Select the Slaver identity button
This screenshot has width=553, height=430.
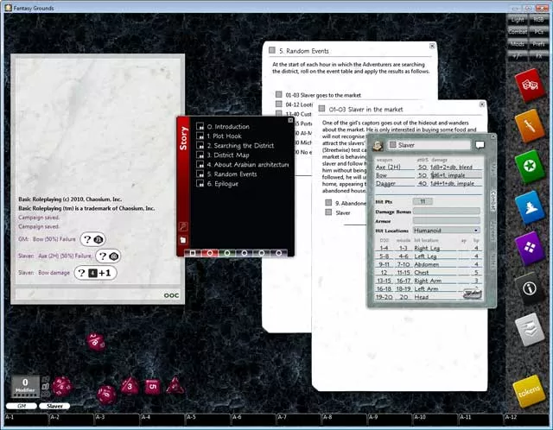coord(54,406)
